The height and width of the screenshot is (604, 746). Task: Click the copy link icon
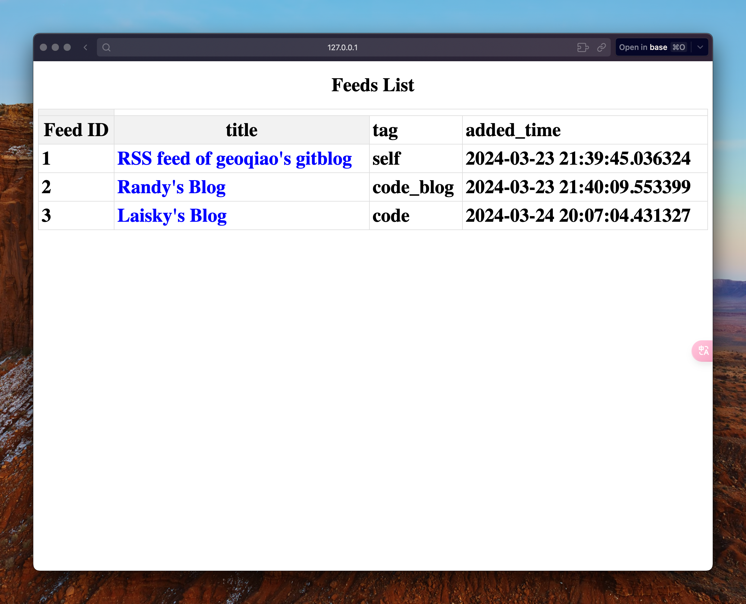602,48
